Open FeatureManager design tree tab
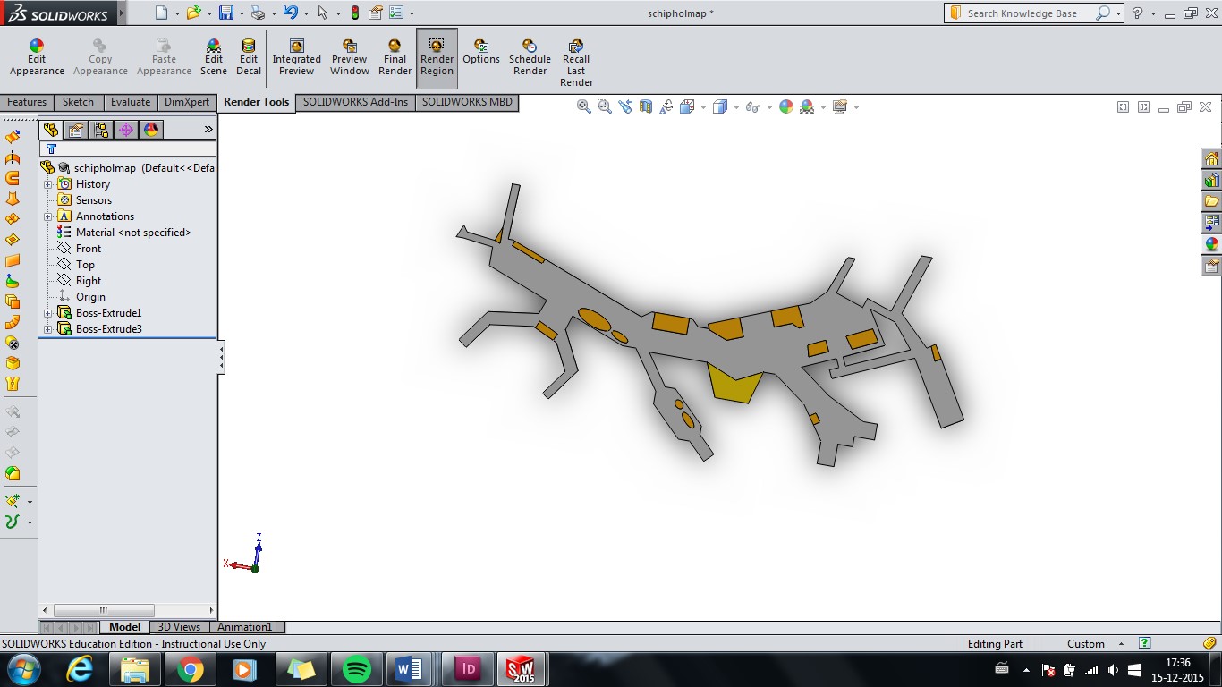 (x=51, y=130)
